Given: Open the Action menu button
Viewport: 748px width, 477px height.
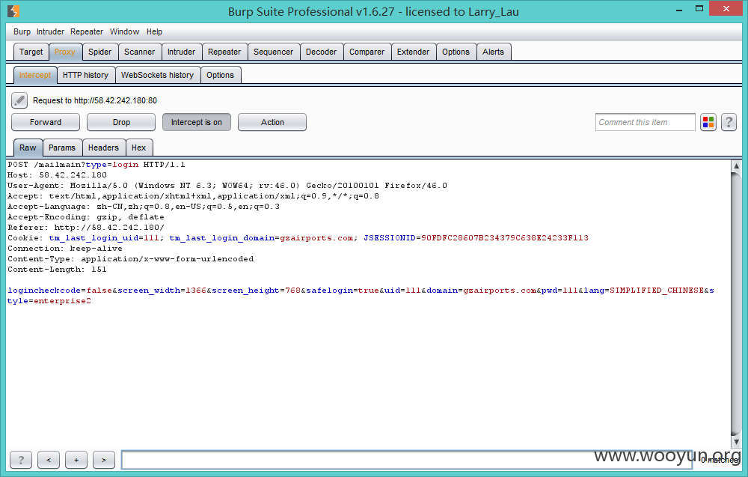Looking at the screenshot, I should click(x=272, y=122).
